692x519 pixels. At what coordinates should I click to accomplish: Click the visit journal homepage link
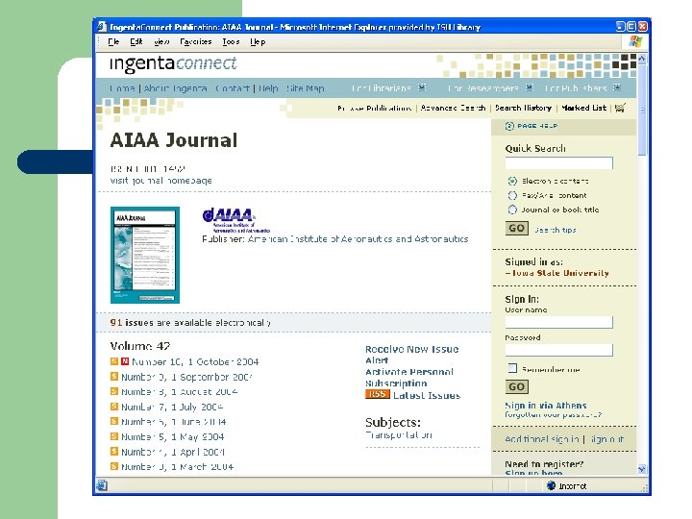[x=161, y=181]
